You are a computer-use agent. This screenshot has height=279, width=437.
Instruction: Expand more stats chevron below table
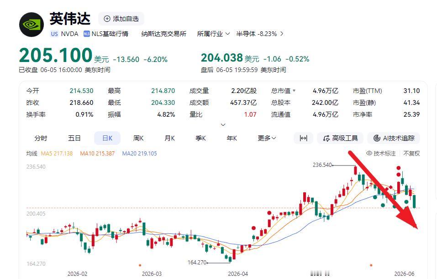pos(223,124)
